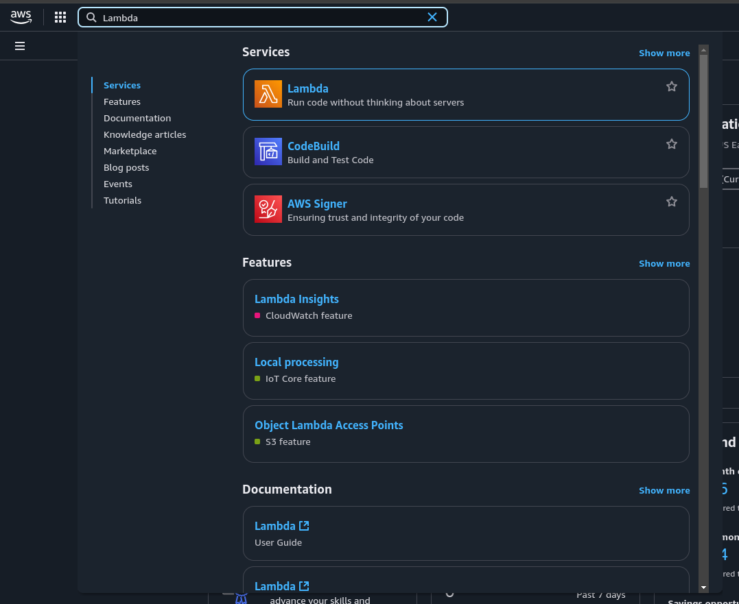Show more results under Documentation
Image resolution: width=739 pixels, height=604 pixels.
tap(664, 491)
